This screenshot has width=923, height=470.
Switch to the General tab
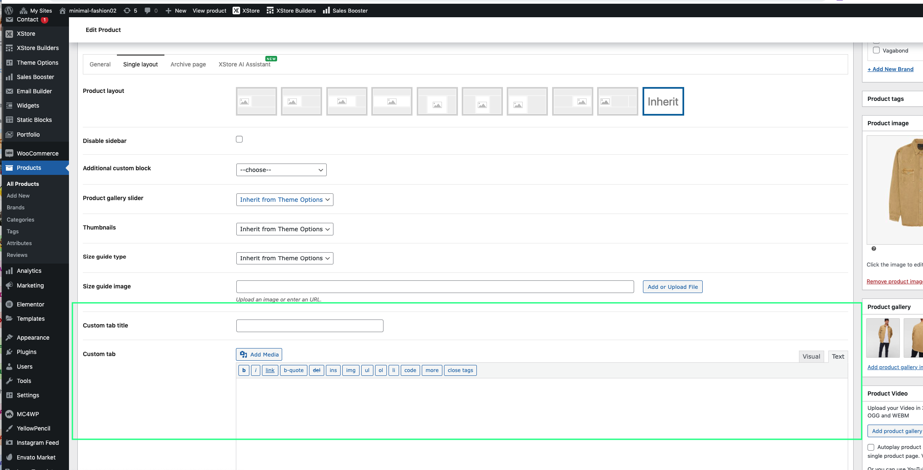pyautogui.click(x=100, y=64)
